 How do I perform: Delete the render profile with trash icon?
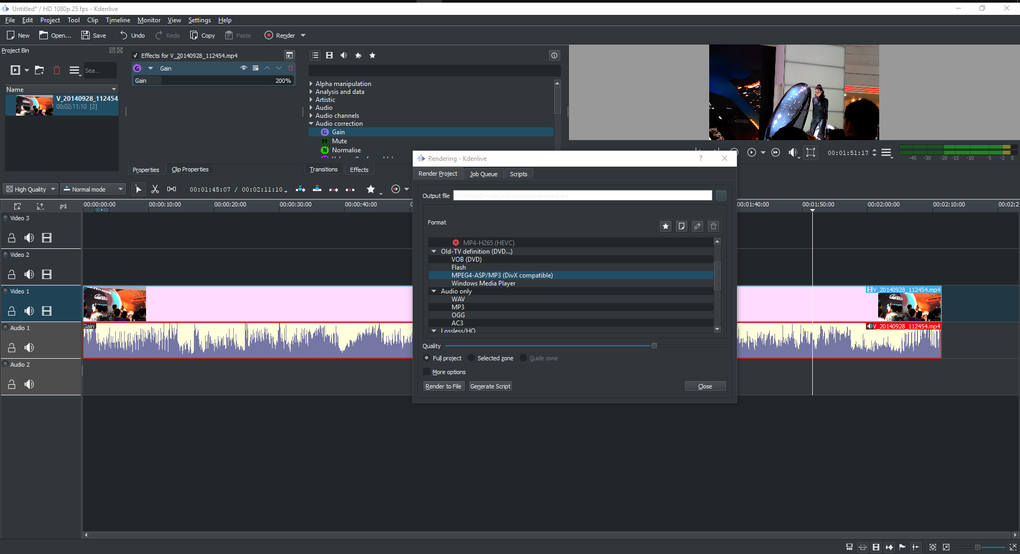click(x=713, y=227)
